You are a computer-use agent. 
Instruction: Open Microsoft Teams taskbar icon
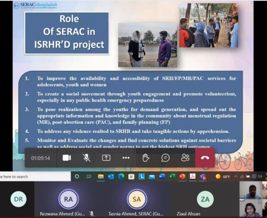pyautogui.click(x=203, y=176)
